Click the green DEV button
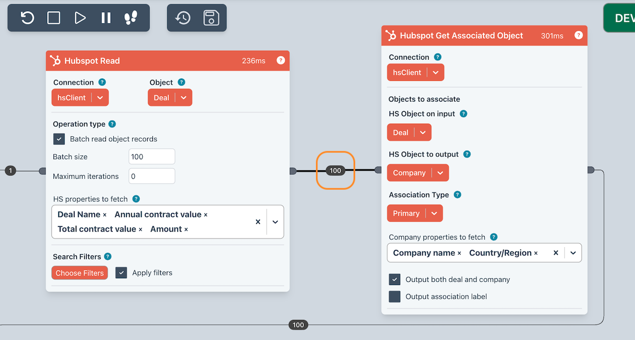This screenshot has height=340, width=635. coord(622,19)
